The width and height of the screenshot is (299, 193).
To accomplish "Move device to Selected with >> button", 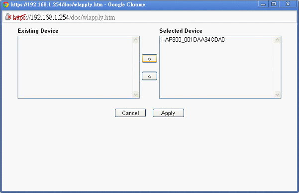I will tap(149, 59).
